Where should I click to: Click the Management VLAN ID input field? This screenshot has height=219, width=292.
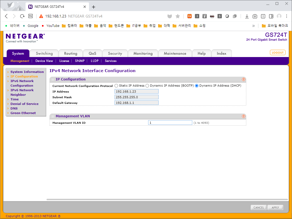click(170, 123)
